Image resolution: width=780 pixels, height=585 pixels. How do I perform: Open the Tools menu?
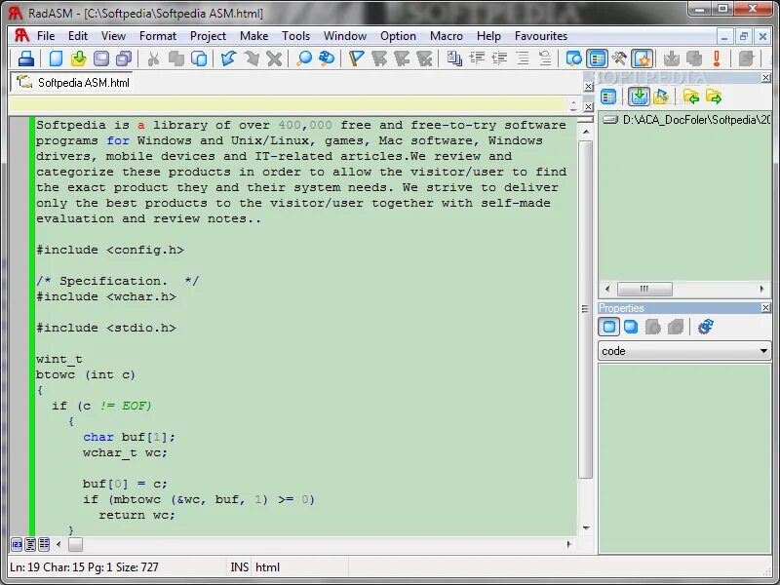click(296, 36)
